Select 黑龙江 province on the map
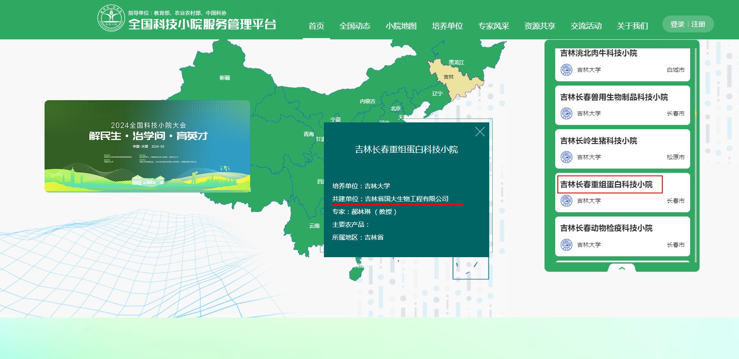Screen dimensions: 739x359 click(456, 62)
